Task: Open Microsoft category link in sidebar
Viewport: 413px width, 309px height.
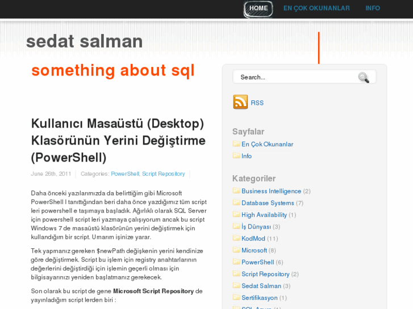Action: [x=254, y=251]
